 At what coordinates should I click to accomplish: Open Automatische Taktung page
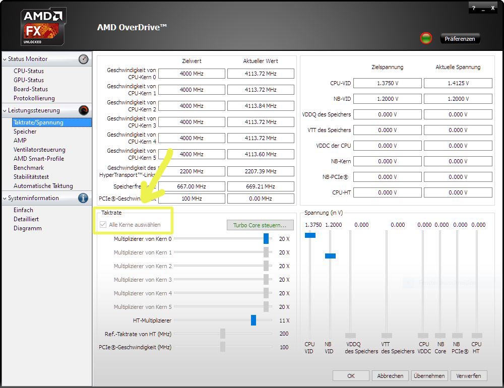[43, 186]
